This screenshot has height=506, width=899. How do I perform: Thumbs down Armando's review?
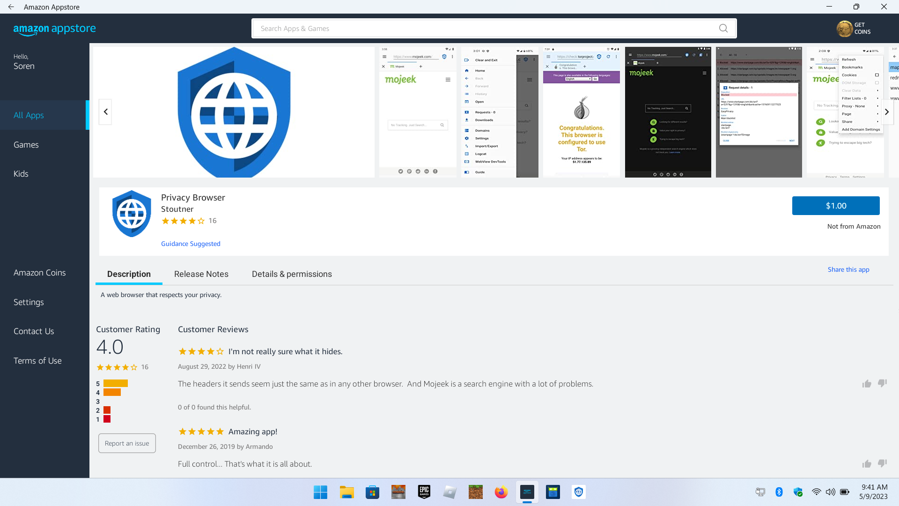pos(882,464)
